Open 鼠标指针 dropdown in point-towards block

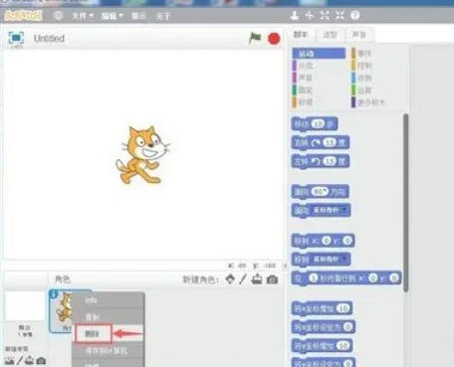330,210
